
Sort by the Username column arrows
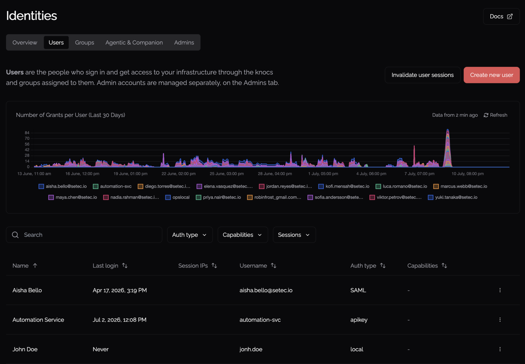(273, 266)
